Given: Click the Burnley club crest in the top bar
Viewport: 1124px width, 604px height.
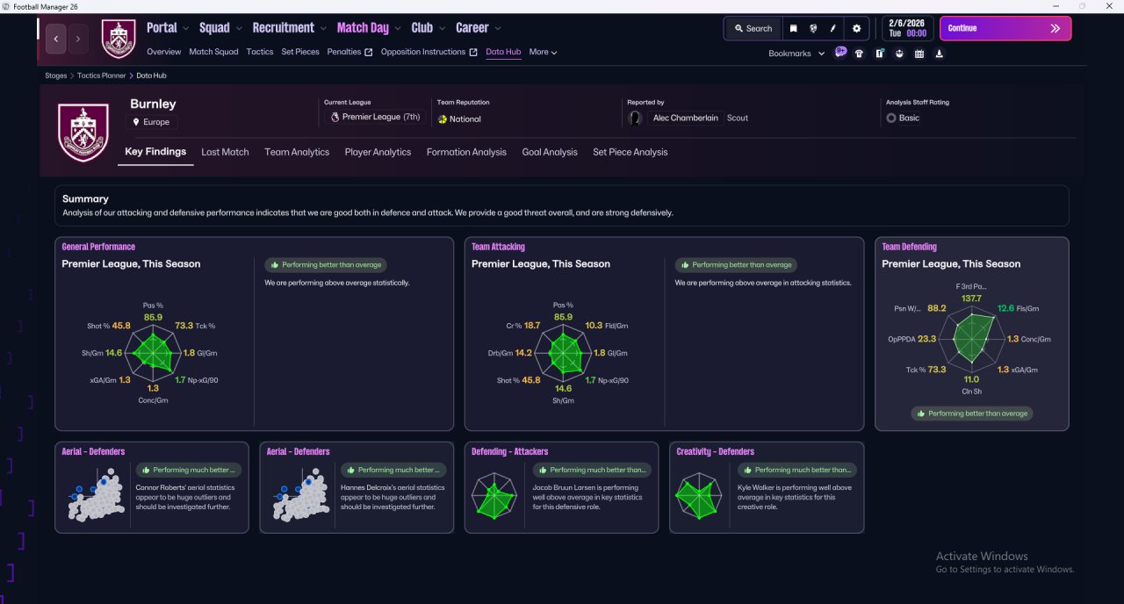Looking at the screenshot, I should 119,39.
